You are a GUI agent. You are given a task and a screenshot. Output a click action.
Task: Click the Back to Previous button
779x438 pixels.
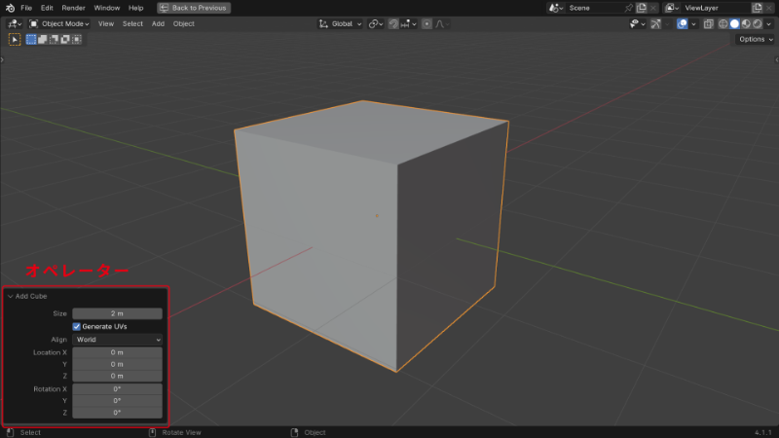pos(193,8)
